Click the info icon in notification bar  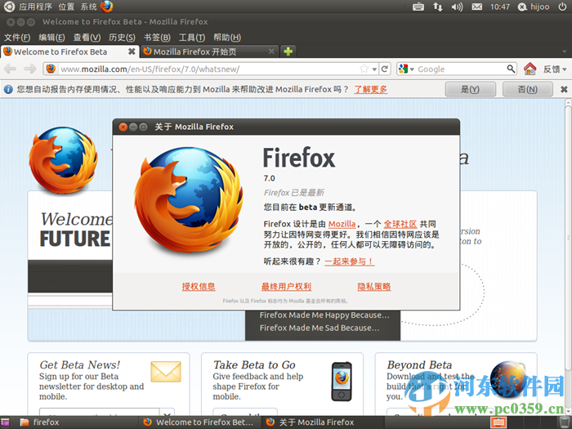point(8,89)
